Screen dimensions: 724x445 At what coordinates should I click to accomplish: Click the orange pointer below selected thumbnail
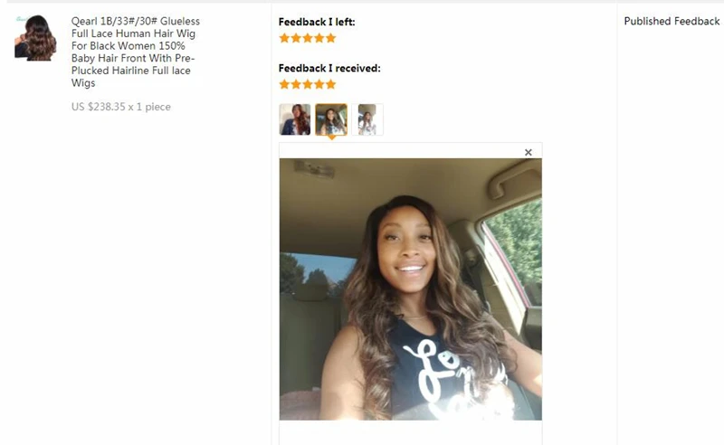[x=331, y=137]
